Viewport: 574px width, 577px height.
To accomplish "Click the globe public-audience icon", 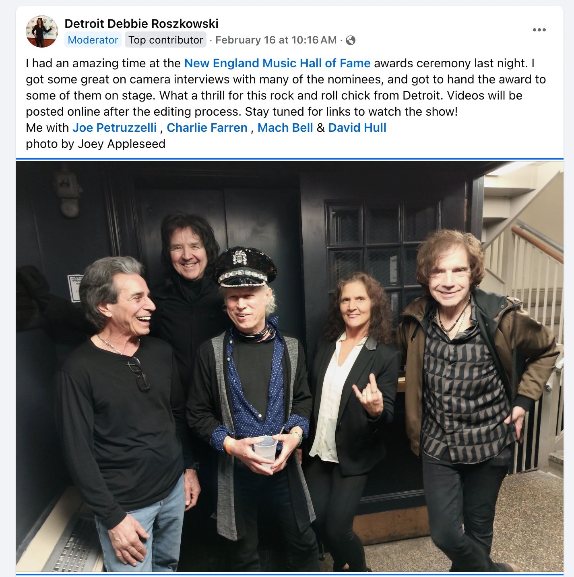I will (x=351, y=40).
